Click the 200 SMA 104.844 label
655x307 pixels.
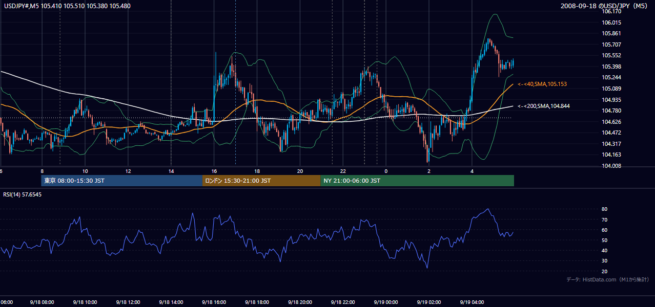pyautogui.click(x=544, y=106)
